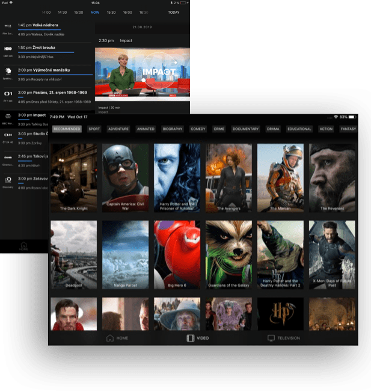The width and height of the screenshot is (371, 392).
Task: Select the Adventure genre tab
Action: pos(118,129)
